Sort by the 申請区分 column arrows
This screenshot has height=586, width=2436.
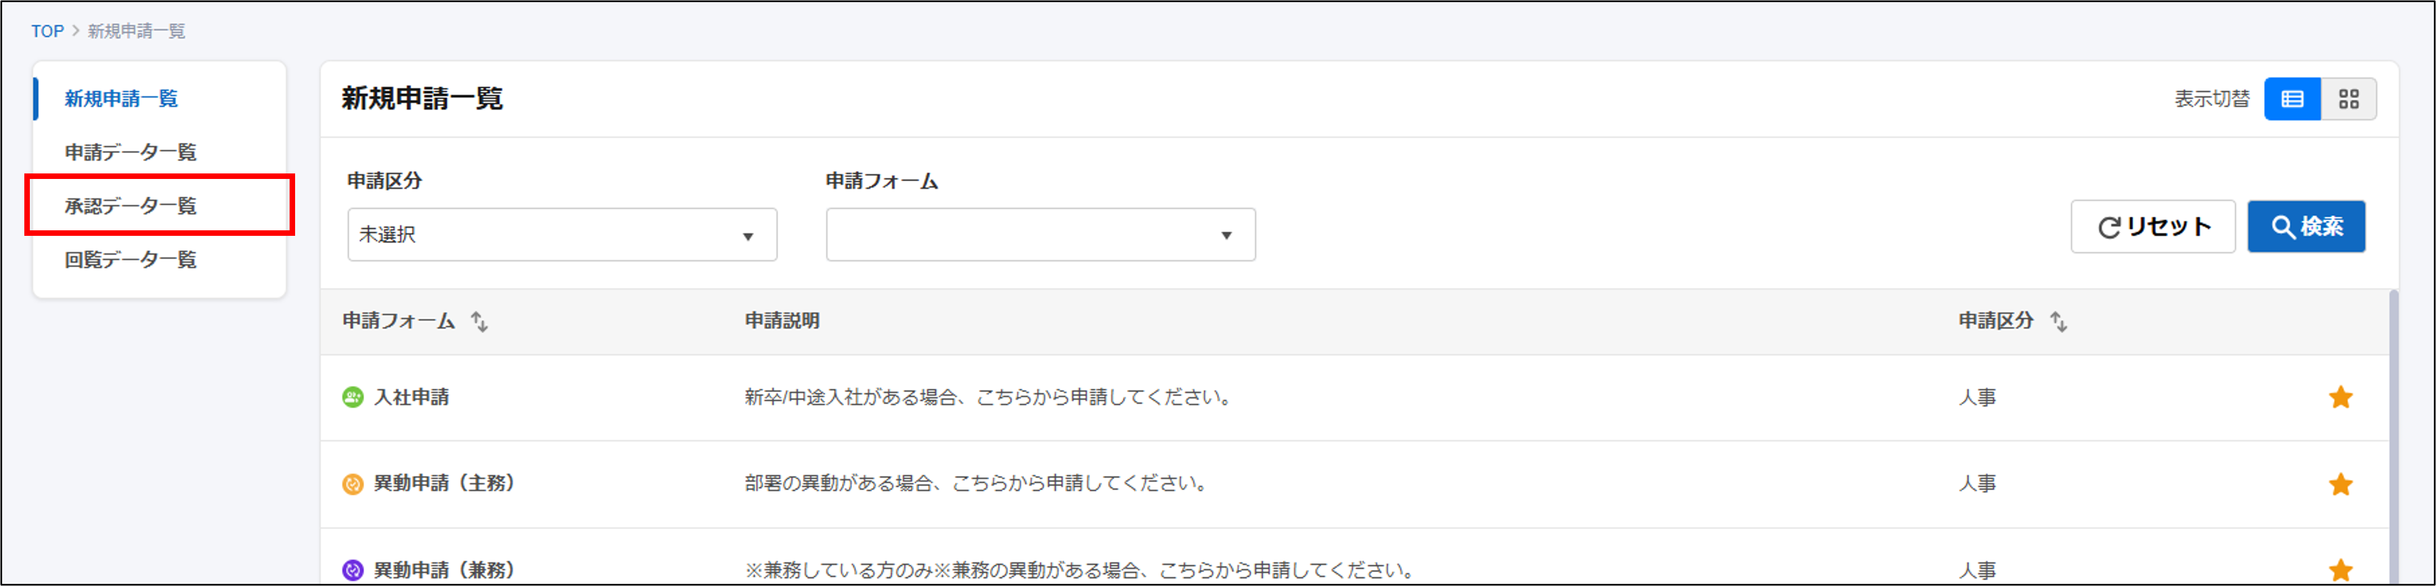click(x=2059, y=321)
